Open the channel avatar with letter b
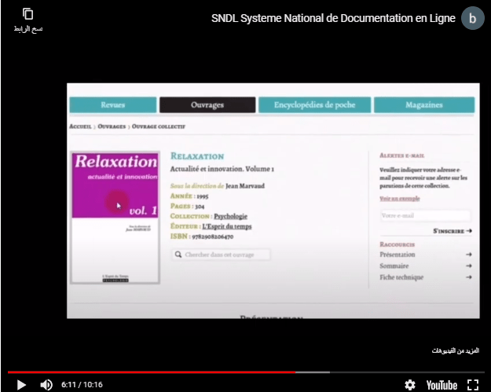Screen dimensions: 491x392 tap(472, 18)
